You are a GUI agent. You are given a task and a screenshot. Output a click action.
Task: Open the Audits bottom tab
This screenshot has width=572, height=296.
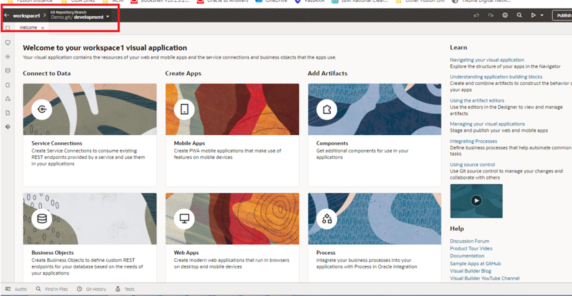(x=17, y=289)
